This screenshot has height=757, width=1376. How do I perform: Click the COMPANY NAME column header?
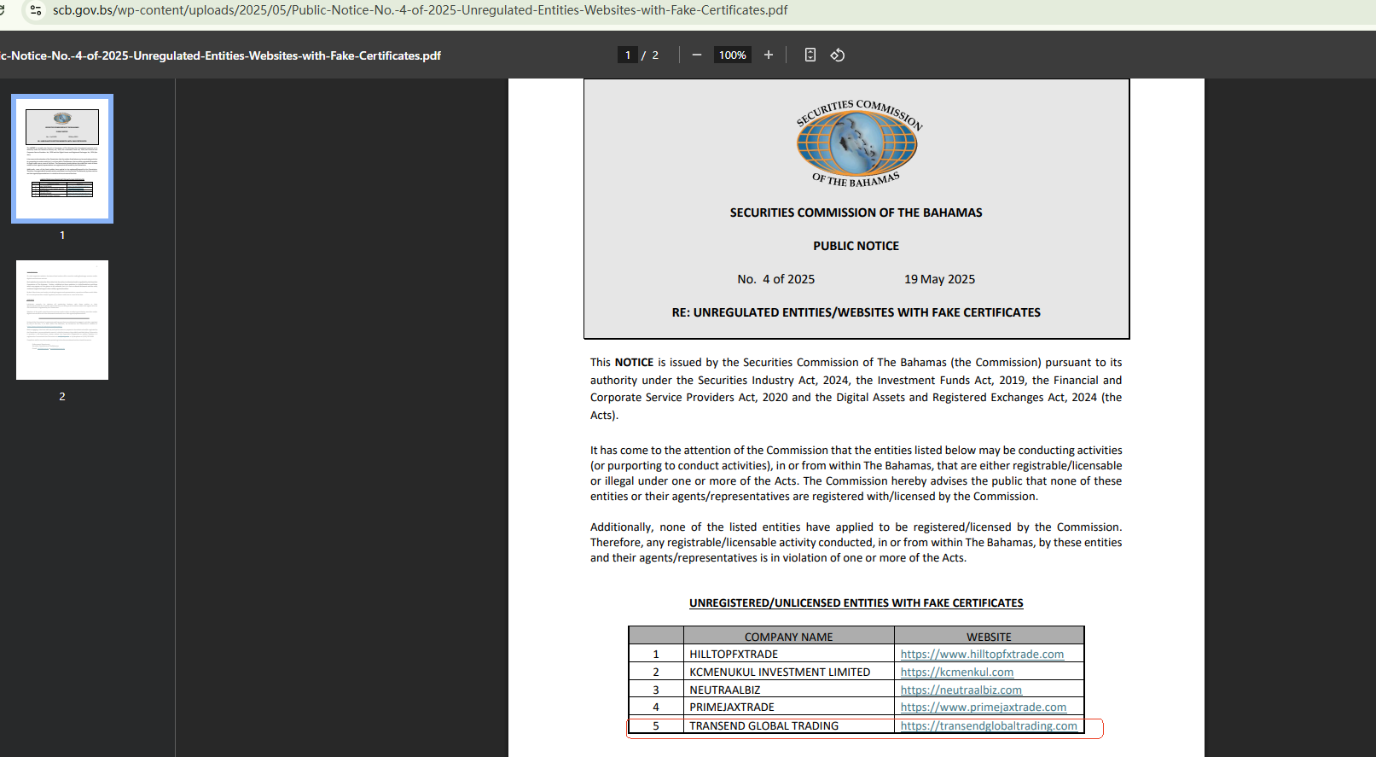[789, 637]
